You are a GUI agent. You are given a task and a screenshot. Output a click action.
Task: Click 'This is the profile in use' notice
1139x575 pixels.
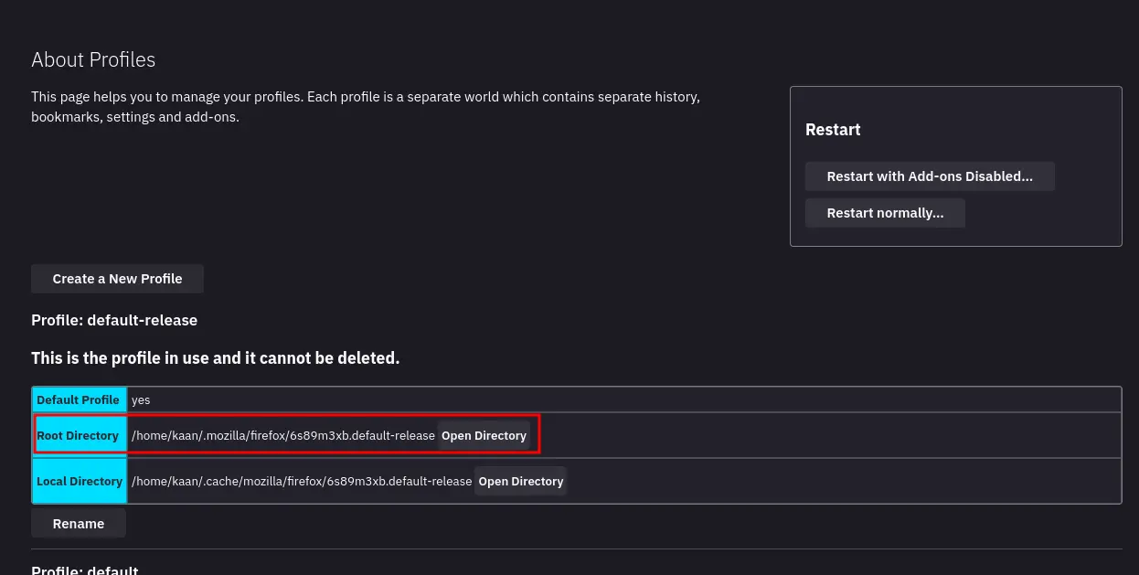coord(216,357)
